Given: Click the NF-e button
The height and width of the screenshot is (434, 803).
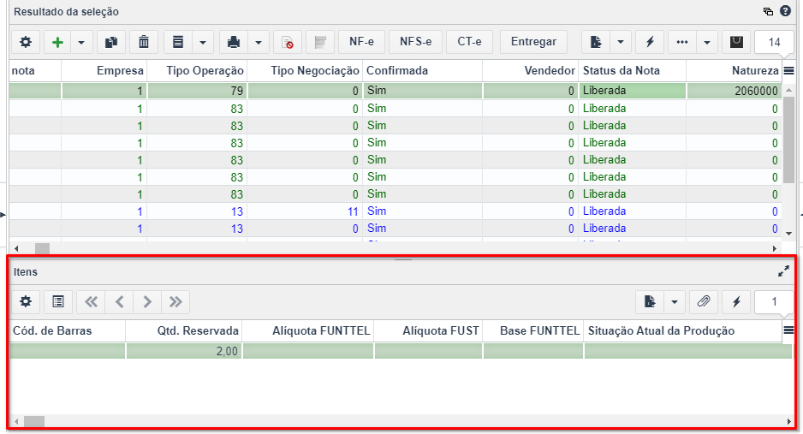Looking at the screenshot, I should click(x=361, y=42).
